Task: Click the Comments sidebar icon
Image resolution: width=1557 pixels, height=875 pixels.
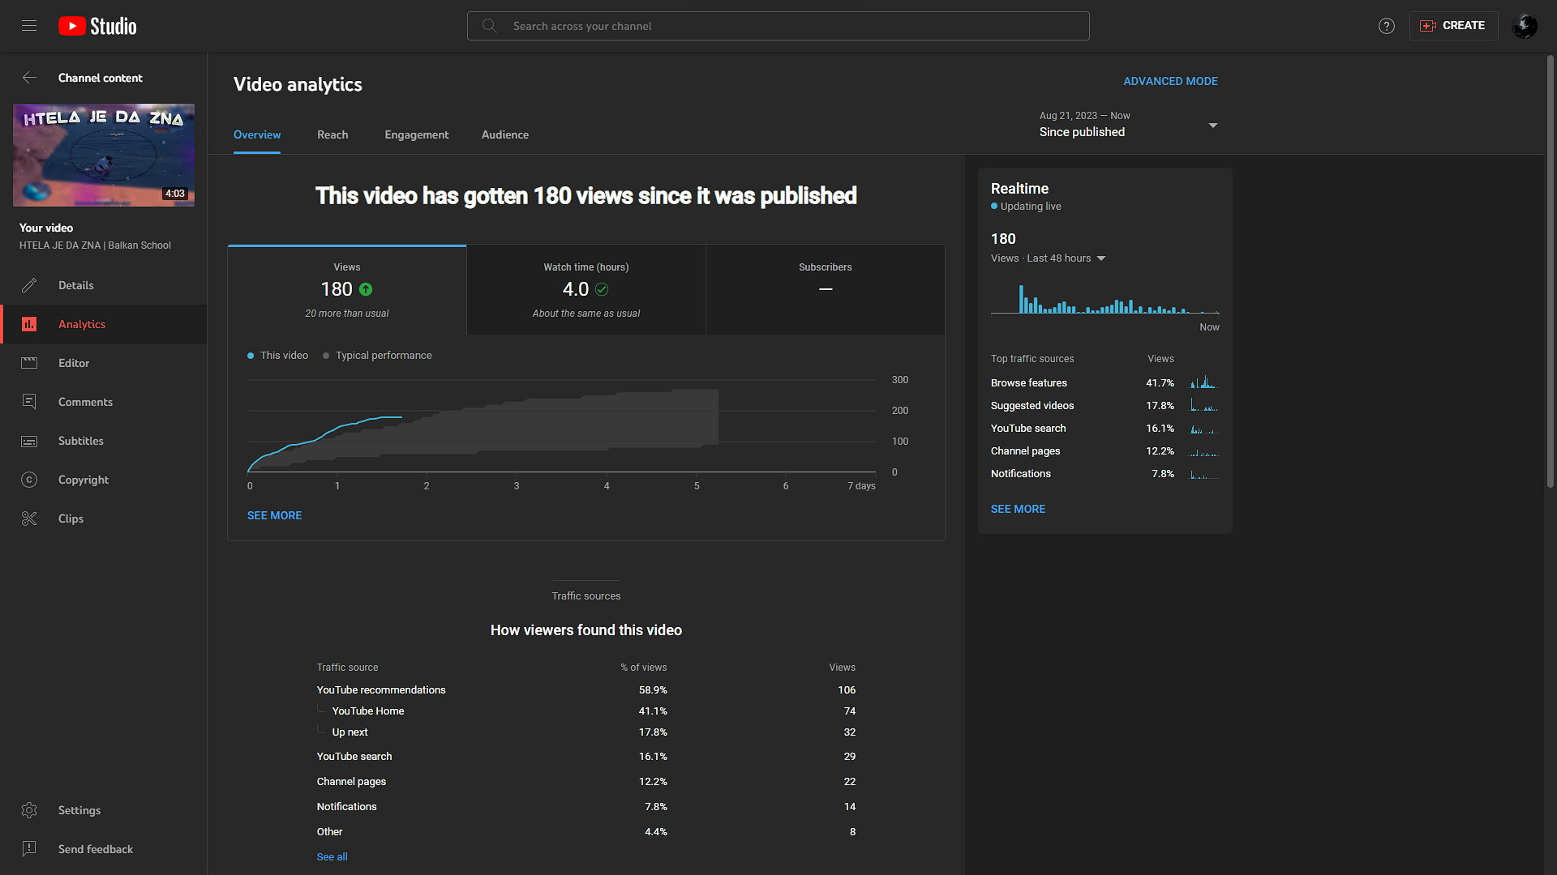Action: (29, 402)
